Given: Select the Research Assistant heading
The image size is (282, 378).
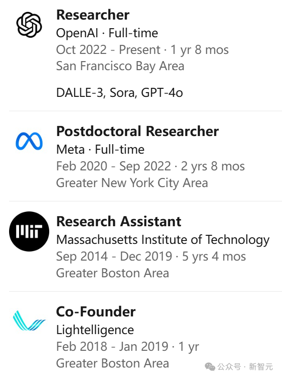Looking at the screenshot, I should [119, 221].
